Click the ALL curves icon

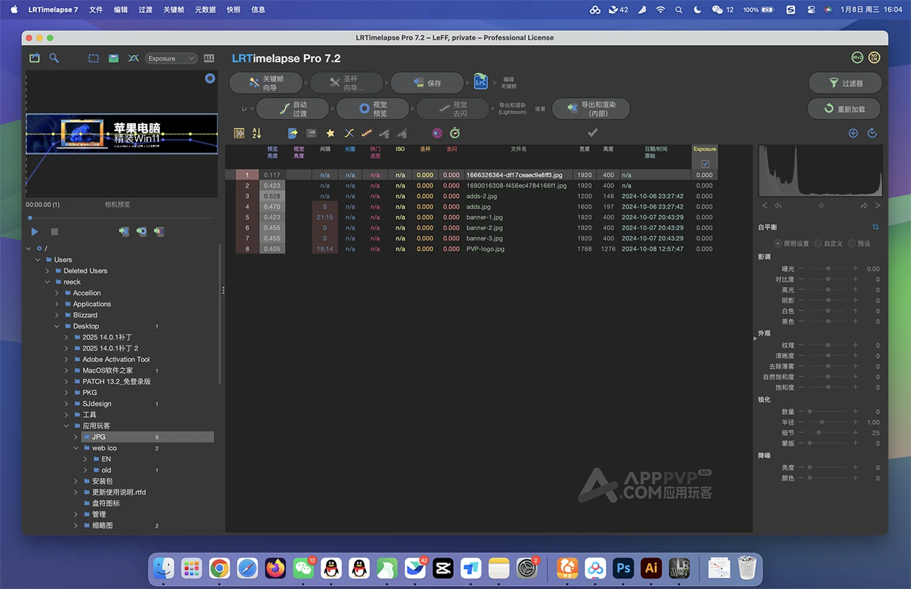(209, 58)
